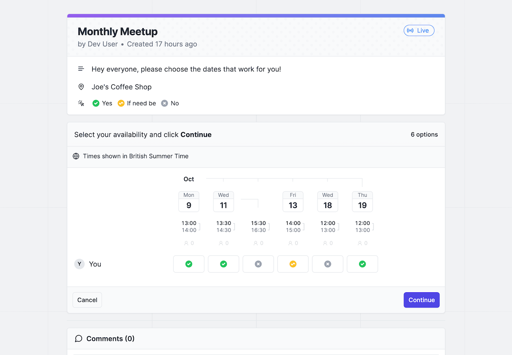Toggle availability for Wed 11 13:30
Screen dimensions: 512x355
pos(224,264)
